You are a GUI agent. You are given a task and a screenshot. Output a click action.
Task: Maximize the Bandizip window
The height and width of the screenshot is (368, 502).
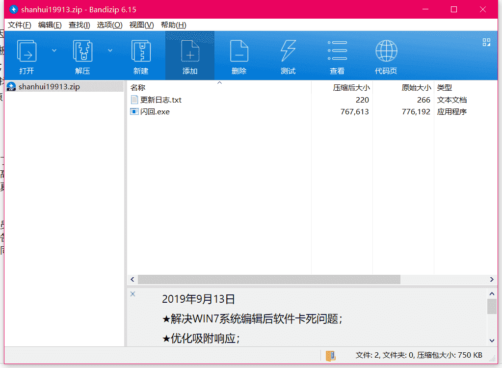coord(453,9)
